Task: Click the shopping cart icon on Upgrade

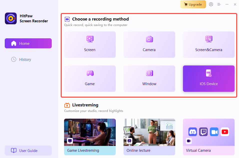Action: point(186,4)
